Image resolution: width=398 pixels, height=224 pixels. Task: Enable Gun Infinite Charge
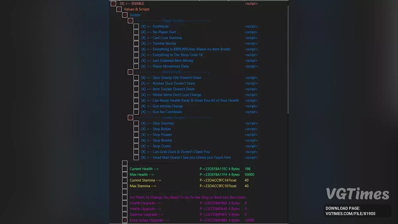(136, 106)
